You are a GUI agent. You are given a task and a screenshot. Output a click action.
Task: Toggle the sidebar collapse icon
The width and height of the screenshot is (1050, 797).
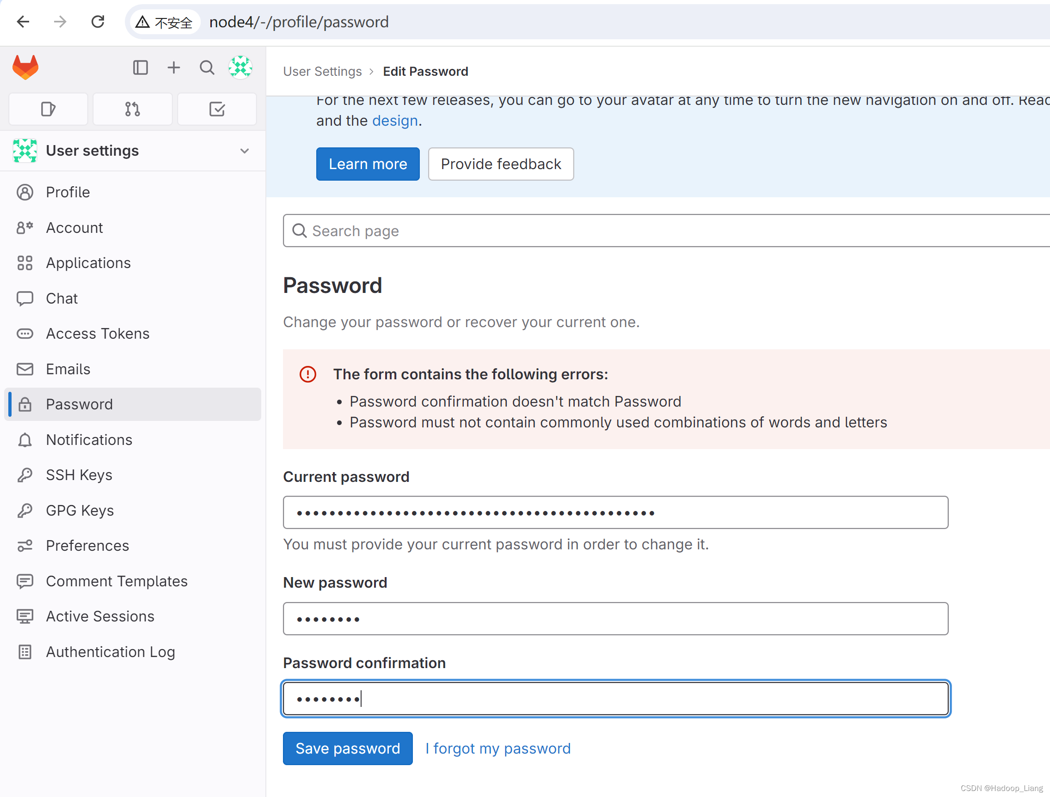[140, 67]
